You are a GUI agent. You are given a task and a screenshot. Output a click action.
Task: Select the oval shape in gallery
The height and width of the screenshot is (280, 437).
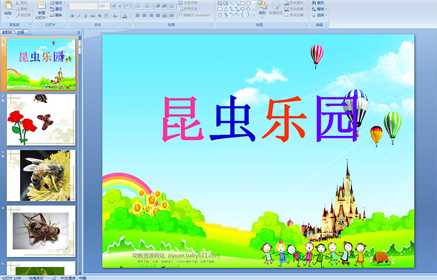click(x=248, y=3)
